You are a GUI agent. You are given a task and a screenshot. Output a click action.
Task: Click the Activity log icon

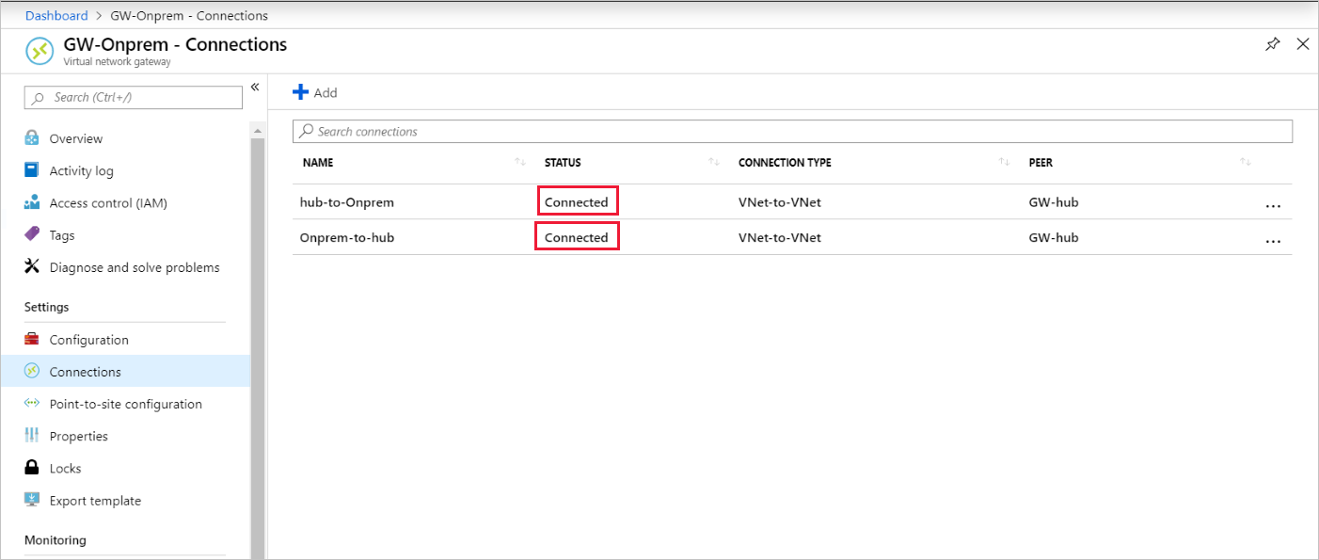pyautogui.click(x=32, y=170)
